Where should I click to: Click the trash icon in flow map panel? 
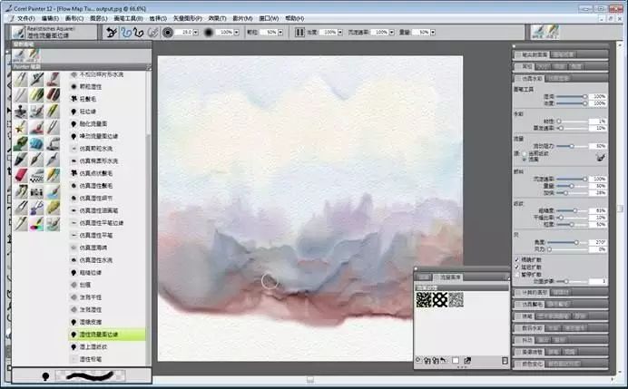(505, 361)
